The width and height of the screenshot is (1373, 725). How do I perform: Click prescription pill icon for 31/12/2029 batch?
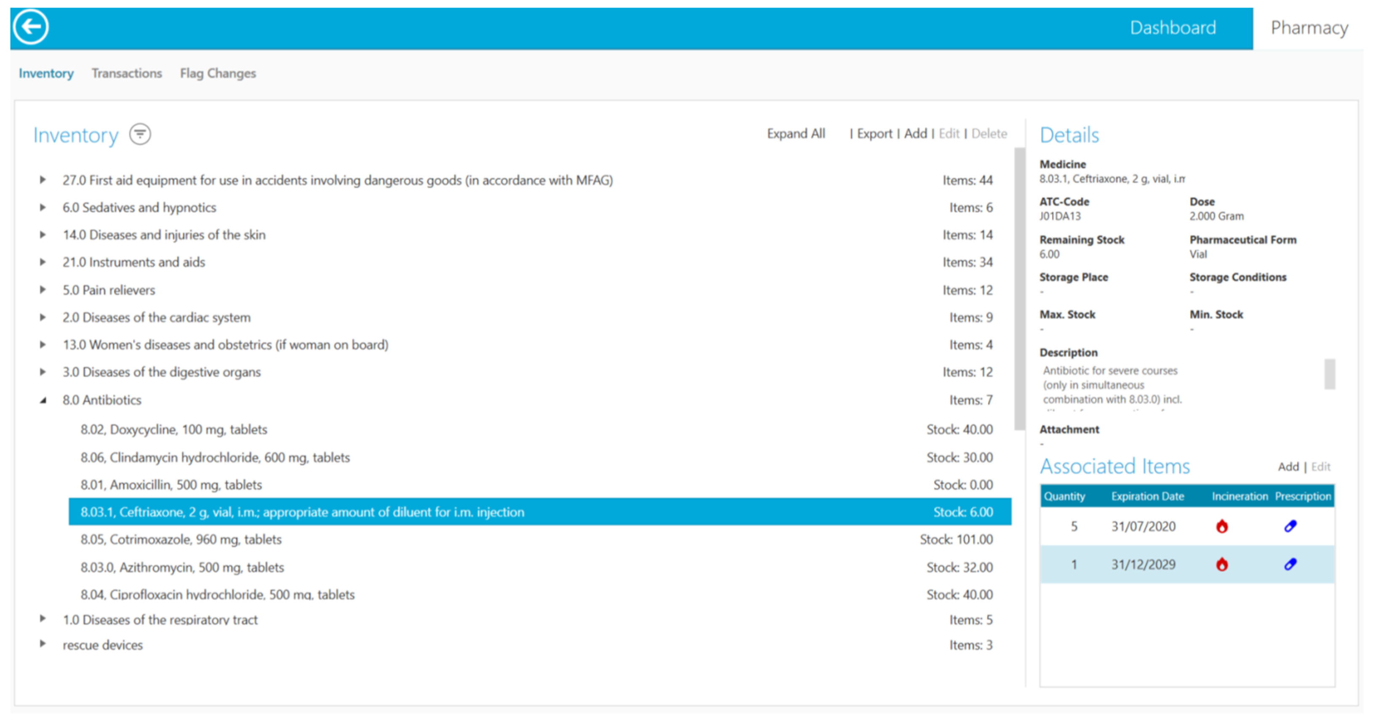1290,565
